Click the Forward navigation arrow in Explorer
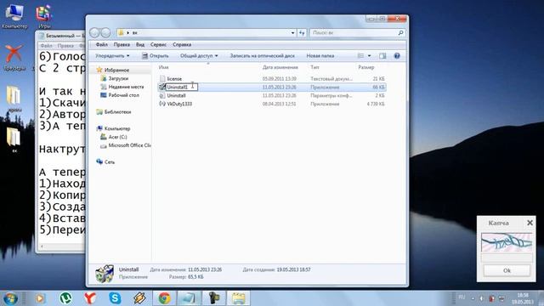Viewport: 544px width, 306px height. coord(105,32)
